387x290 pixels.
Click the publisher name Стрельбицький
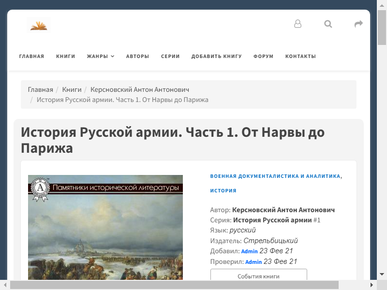pyautogui.click(x=270, y=241)
